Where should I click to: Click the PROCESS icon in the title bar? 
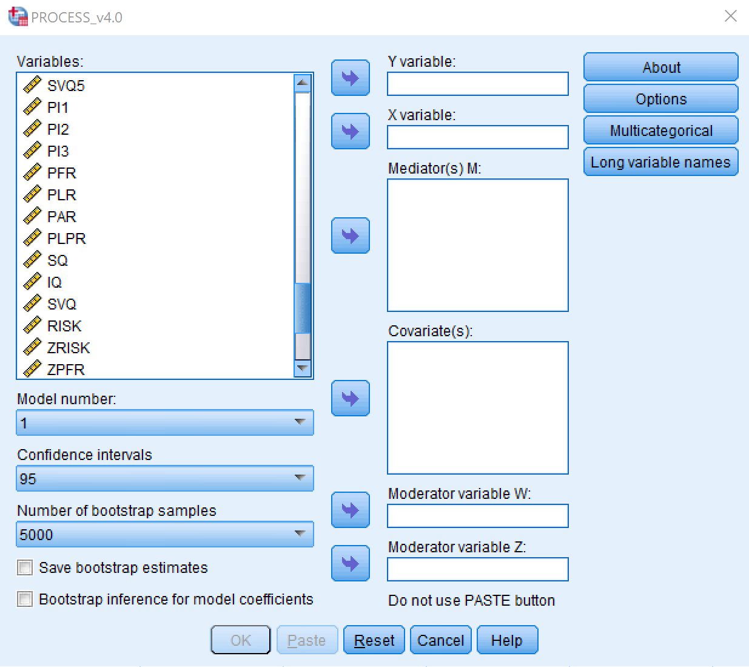point(16,16)
